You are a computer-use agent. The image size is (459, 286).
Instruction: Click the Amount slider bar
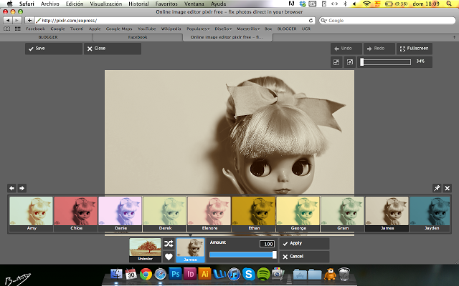242,255
